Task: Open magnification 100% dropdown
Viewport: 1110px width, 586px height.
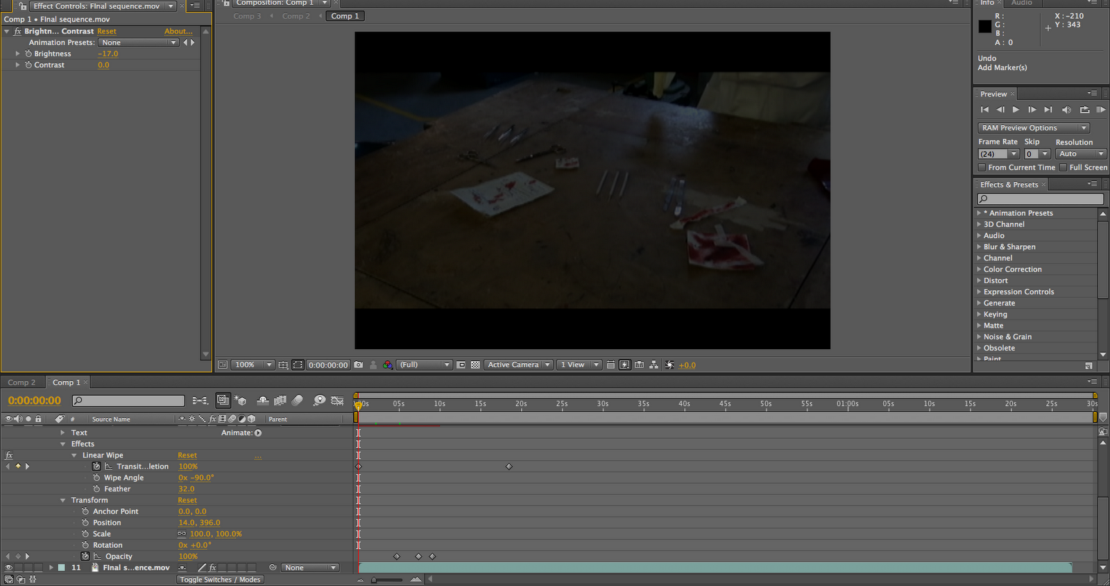Action: point(253,365)
